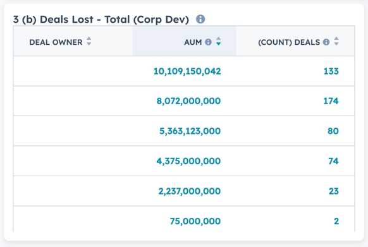
Task: Open the 2,237,000,000 AUM link
Action: [x=190, y=191]
